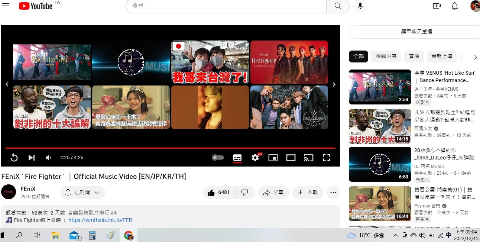
Task: Toggle the autoplay switch
Action: click(218, 158)
